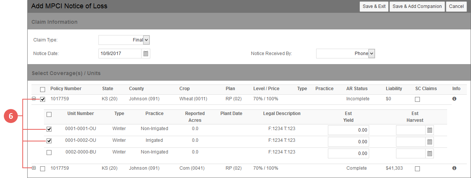This screenshot has width=471, height=178.
Task: Uncheck the Wheat coverage row checkbox
Action: [42, 99]
